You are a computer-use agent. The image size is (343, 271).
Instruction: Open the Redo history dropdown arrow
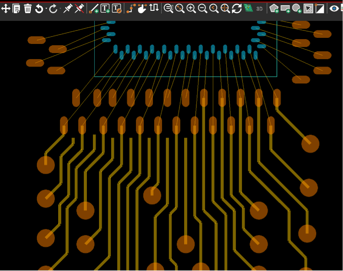click(x=60, y=9)
